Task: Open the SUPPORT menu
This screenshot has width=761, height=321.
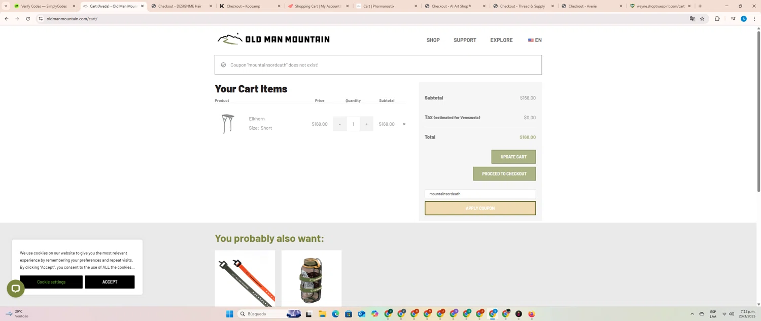Action: click(x=465, y=40)
